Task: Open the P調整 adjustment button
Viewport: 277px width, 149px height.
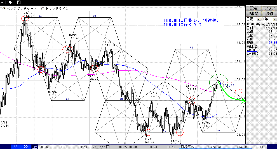Action: tap(253, 13)
